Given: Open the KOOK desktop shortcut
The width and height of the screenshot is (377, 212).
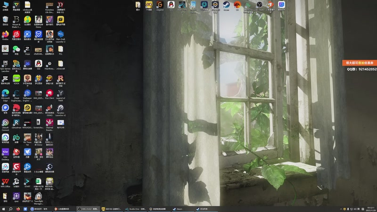Looking at the screenshot, I should (x=16, y=80).
